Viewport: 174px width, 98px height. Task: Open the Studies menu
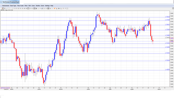coord(38,6)
